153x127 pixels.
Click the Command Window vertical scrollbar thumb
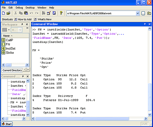(150, 97)
